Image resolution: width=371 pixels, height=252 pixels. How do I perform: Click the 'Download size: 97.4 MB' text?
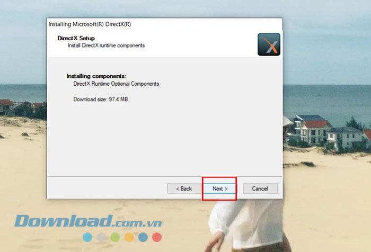[101, 100]
